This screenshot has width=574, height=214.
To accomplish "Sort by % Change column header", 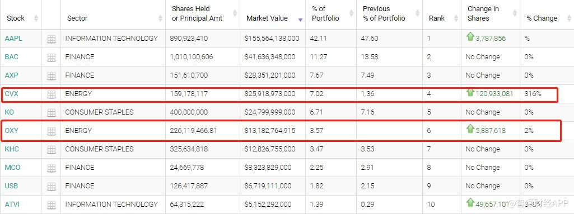I will [x=542, y=18].
